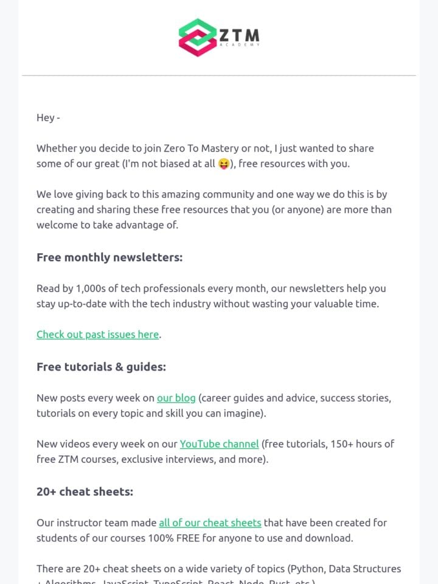Select the "20+ cheat sheets:" heading
This screenshot has width=438, height=584.
(x=85, y=492)
